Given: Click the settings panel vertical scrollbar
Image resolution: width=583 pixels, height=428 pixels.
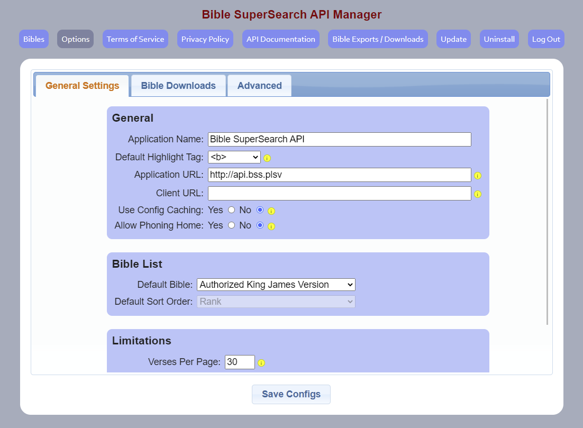Looking at the screenshot, I should tap(548, 212).
